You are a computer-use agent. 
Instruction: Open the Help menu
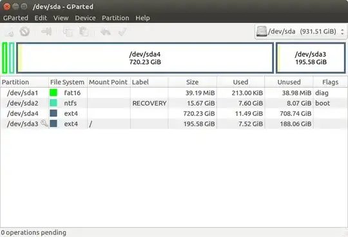pos(142,18)
